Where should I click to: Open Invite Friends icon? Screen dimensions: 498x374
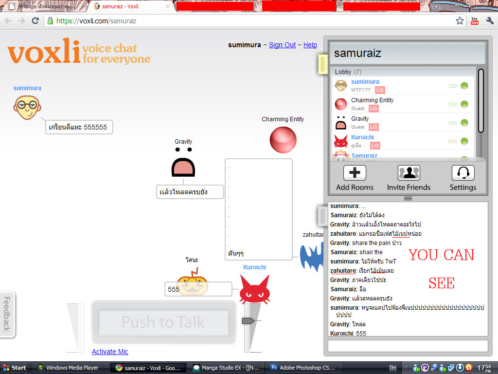(409, 173)
